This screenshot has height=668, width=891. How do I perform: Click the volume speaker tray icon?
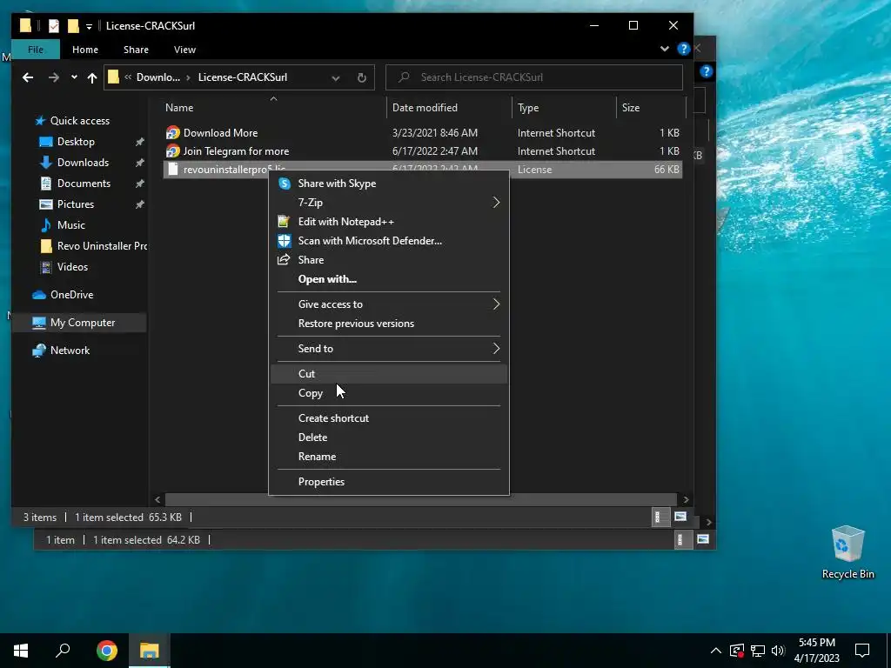tap(778, 651)
